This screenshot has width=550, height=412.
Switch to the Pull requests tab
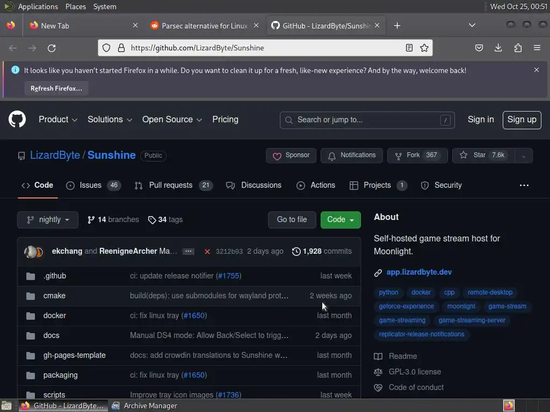[173, 185]
